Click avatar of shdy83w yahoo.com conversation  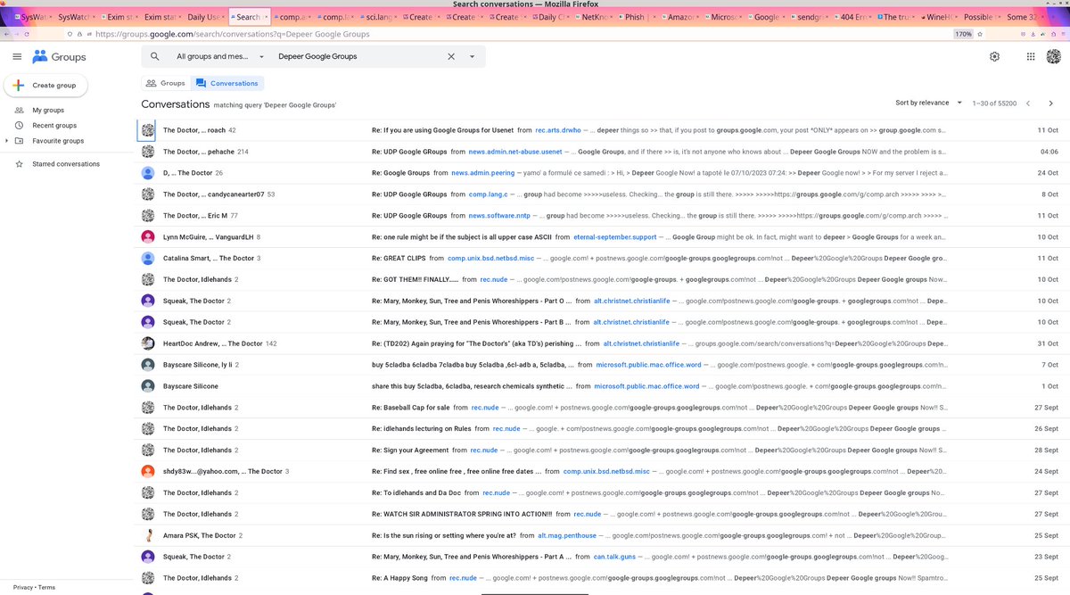[148, 471]
